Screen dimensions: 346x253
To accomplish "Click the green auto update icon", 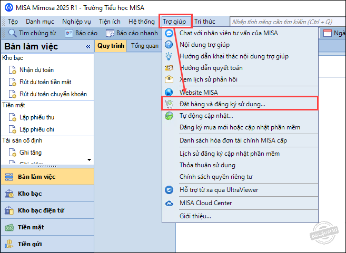I will pyautogui.click(x=169, y=116).
